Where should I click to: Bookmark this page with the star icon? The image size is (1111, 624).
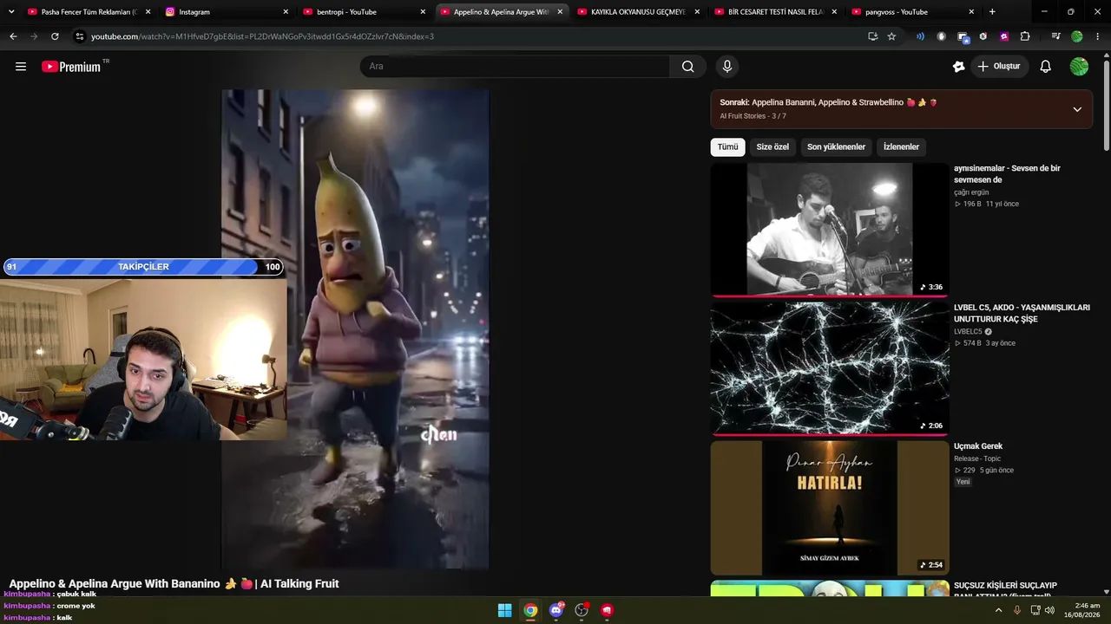(891, 36)
